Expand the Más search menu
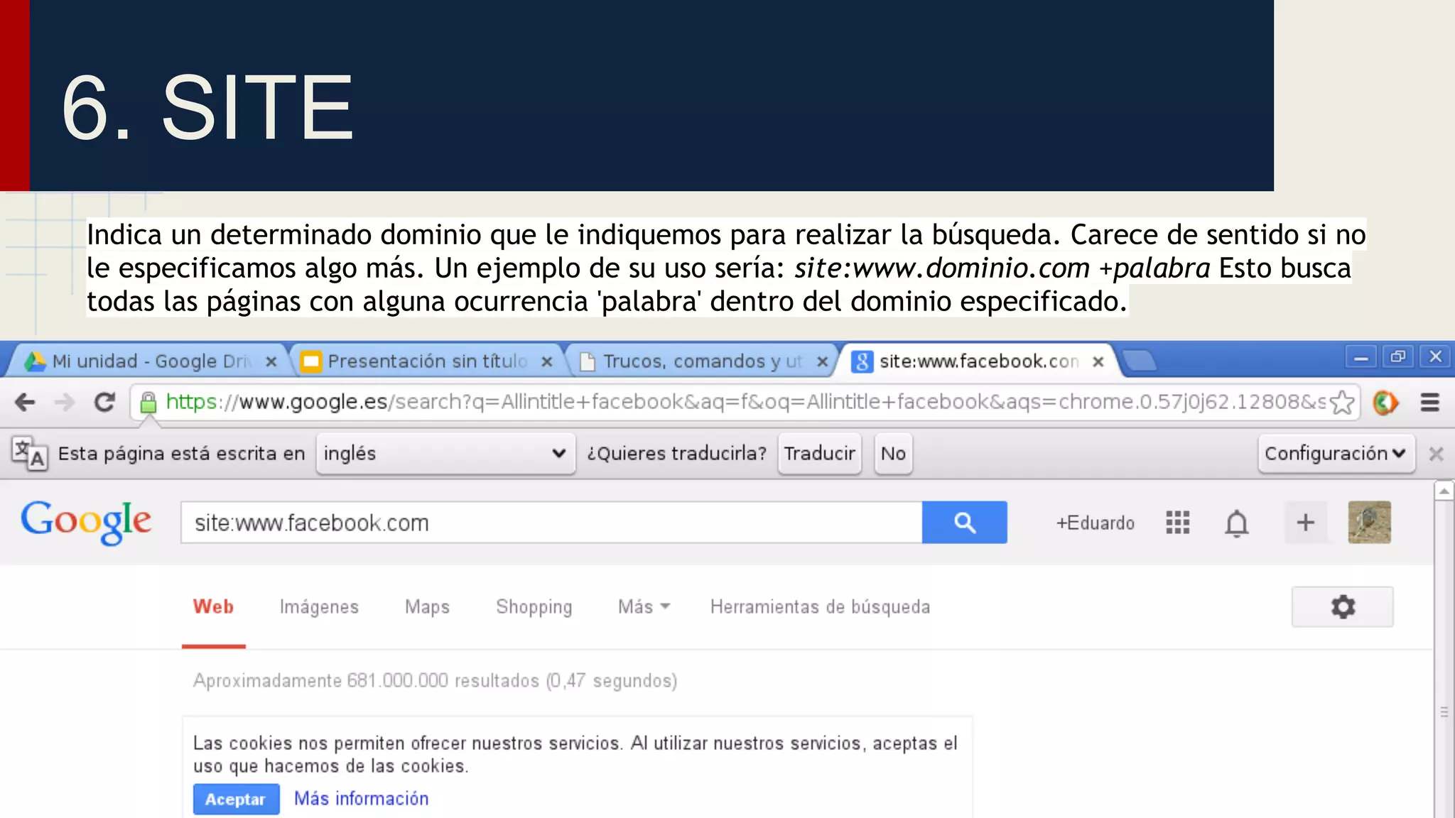The height and width of the screenshot is (818, 1455). coord(644,607)
